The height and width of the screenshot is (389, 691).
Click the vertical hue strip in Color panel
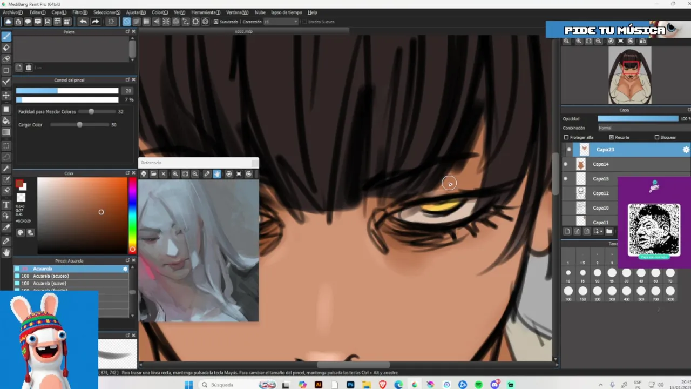(x=132, y=215)
